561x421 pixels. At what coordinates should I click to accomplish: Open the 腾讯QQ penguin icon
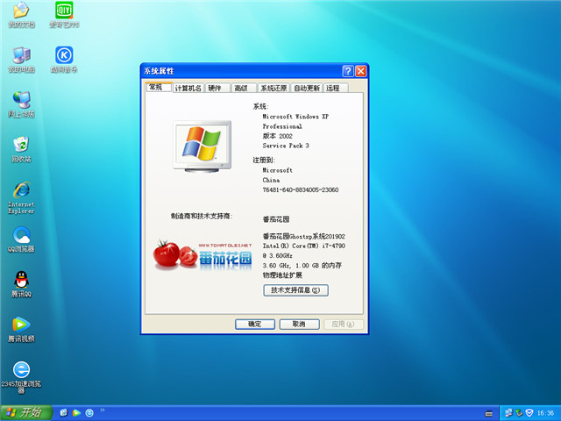pos(21,284)
